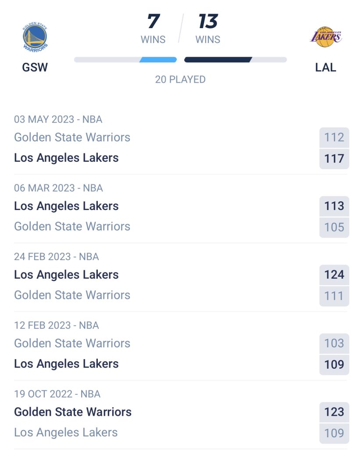Viewport: 361px width, 450px height.
Task: Click the dark navy Lakers wins bar
Action: tap(218, 60)
